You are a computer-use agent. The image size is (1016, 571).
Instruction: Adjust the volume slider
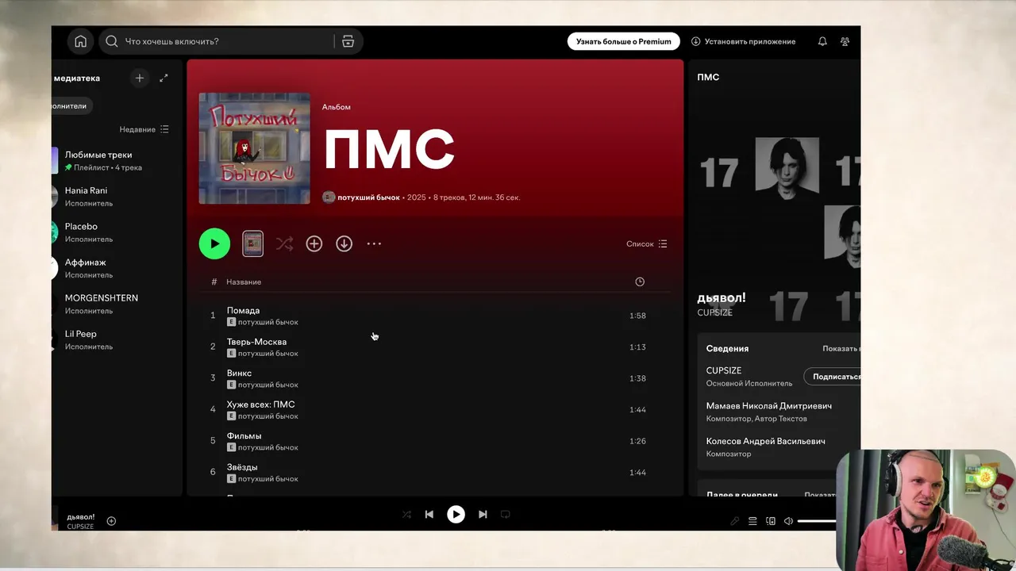(x=817, y=521)
